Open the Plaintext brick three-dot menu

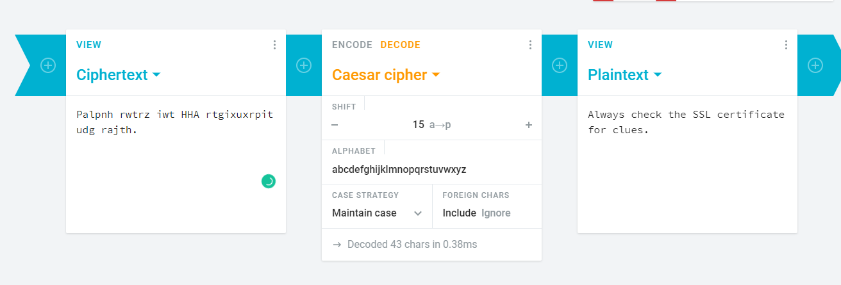(x=786, y=45)
